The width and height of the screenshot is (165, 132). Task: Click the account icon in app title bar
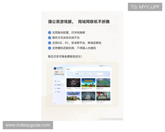pyautogui.click(x=100, y=66)
